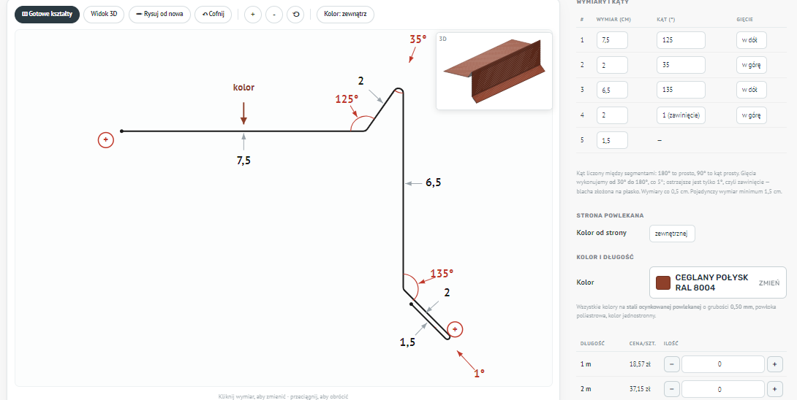Edit row 4 dimension field 2

tap(612, 115)
